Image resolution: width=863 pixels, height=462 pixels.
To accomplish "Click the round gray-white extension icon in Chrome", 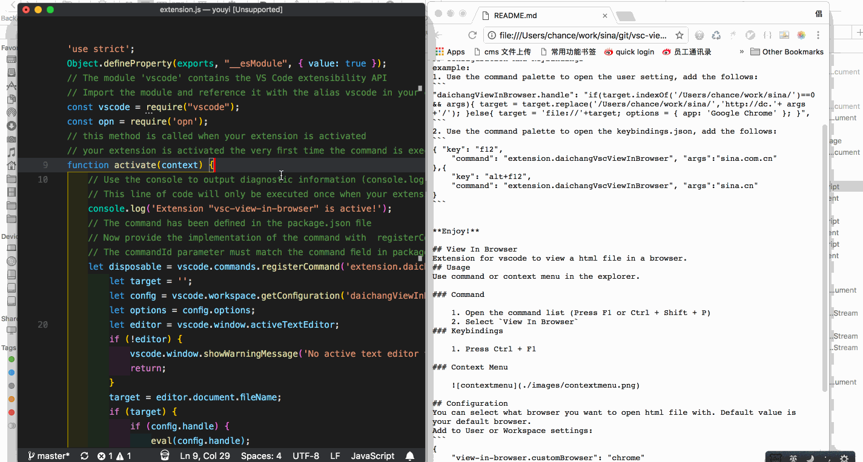I will click(x=750, y=35).
